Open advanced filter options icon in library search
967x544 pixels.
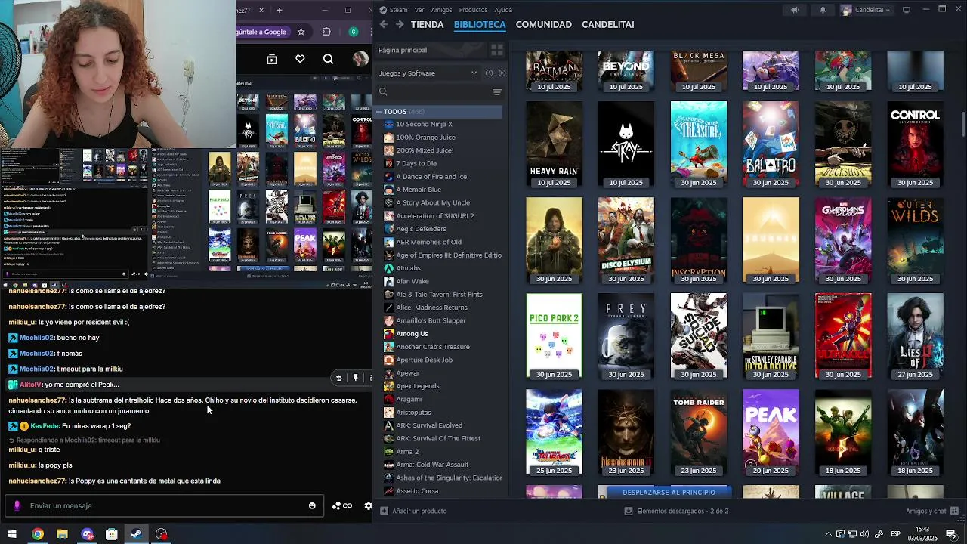click(496, 92)
